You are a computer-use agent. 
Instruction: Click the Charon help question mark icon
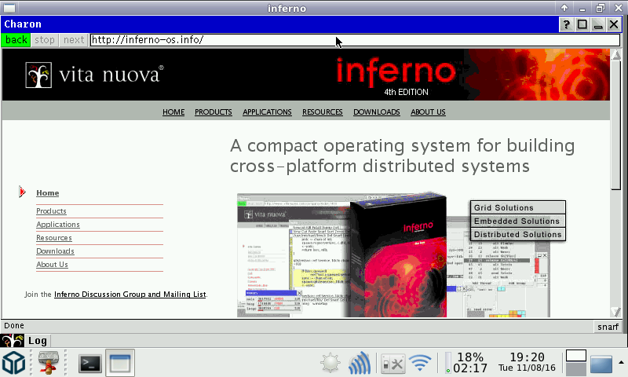pyautogui.click(x=566, y=24)
